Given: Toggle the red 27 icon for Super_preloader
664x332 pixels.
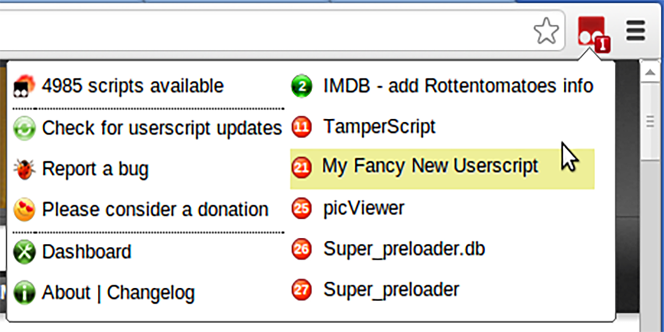Looking at the screenshot, I should (302, 290).
